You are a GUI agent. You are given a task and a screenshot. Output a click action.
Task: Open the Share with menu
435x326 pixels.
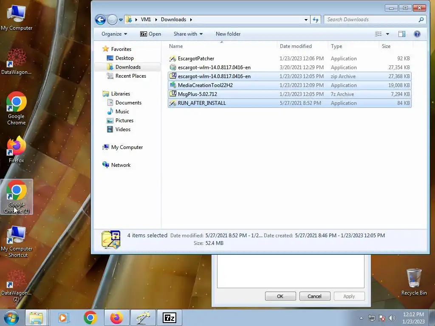(188, 34)
